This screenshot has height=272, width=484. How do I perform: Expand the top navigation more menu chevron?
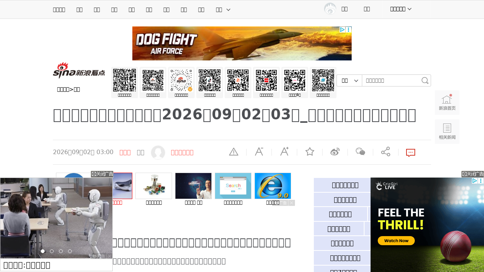pos(228,9)
